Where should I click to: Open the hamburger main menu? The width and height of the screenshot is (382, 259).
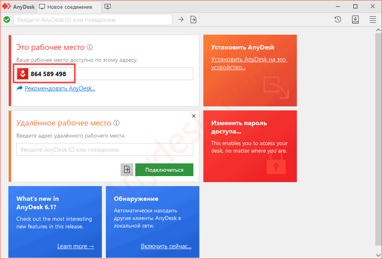(x=373, y=20)
